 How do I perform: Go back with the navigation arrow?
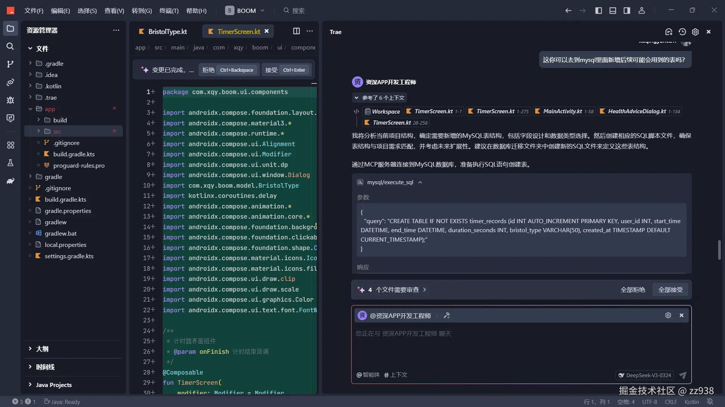click(568, 11)
